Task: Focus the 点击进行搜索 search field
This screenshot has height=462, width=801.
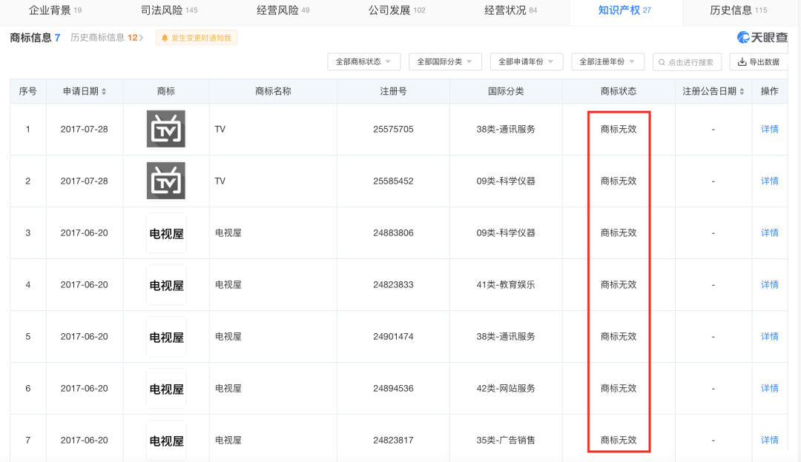Action: 687,61
